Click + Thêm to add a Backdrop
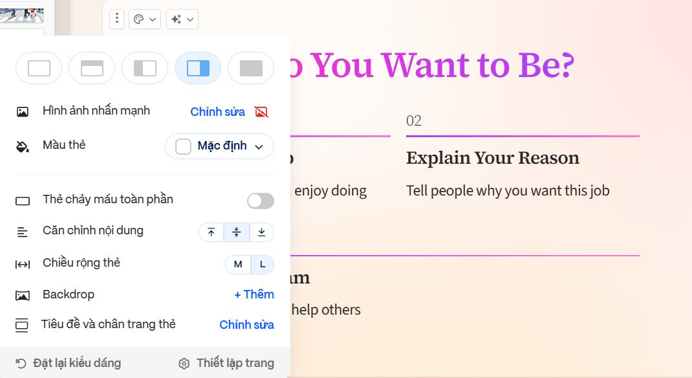692x378 pixels. pos(254,294)
